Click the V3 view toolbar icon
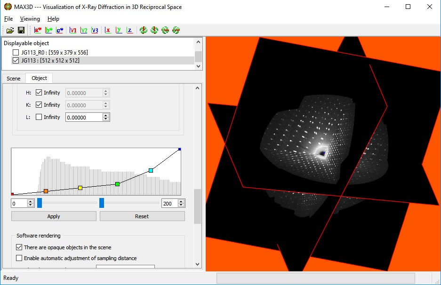This screenshot has width=441, height=285. (x=95, y=30)
